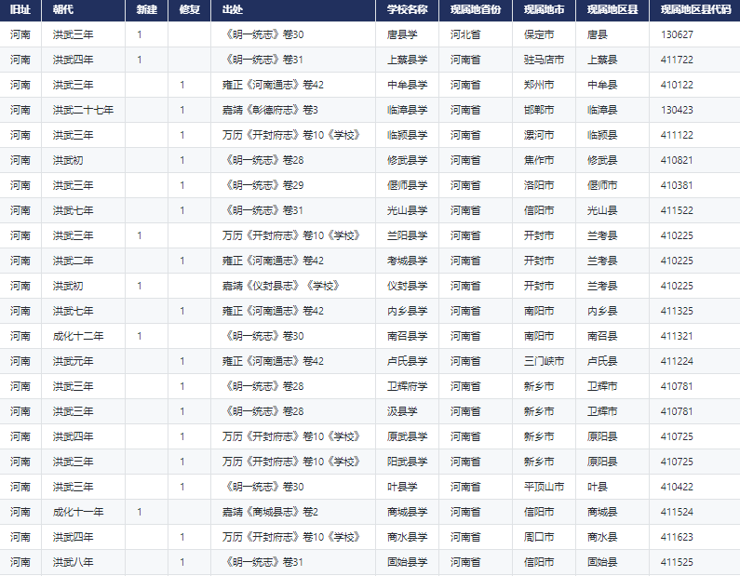Click the 新建 column header
The width and height of the screenshot is (740, 576).
click(x=147, y=9)
